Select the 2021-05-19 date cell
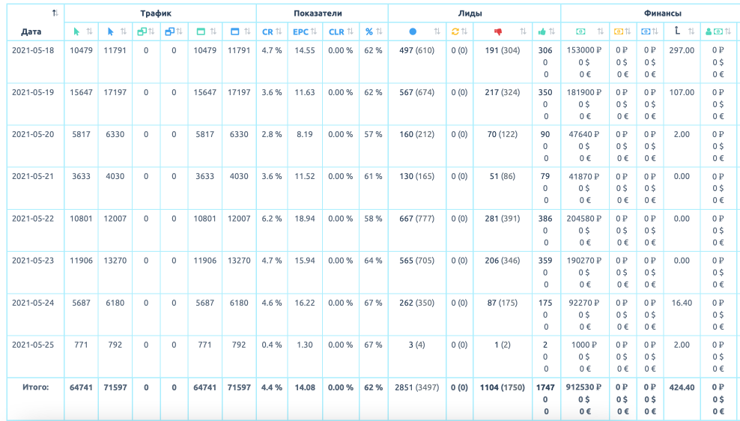The image size is (740, 421). tap(33, 92)
